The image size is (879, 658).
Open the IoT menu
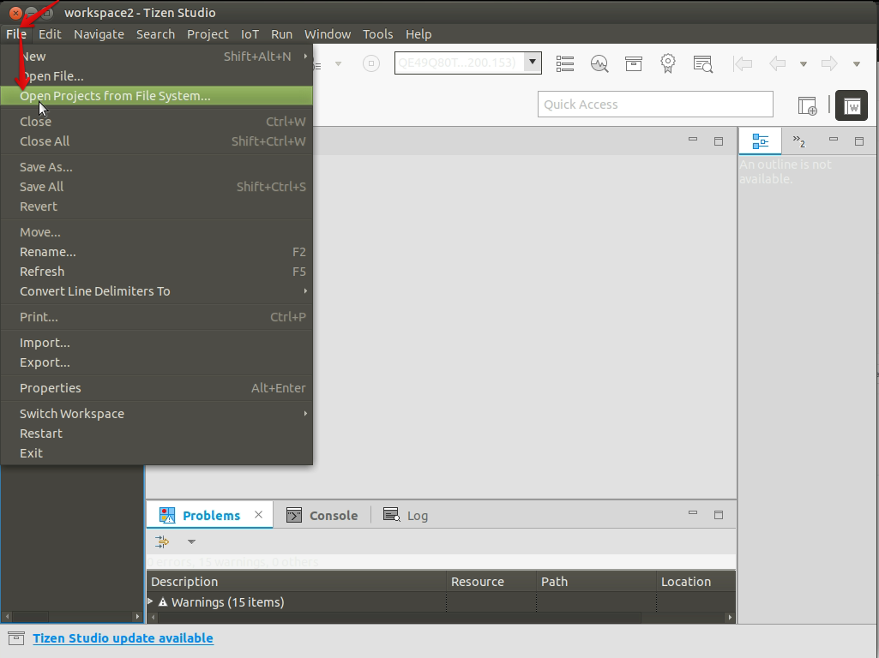(x=250, y=34)
